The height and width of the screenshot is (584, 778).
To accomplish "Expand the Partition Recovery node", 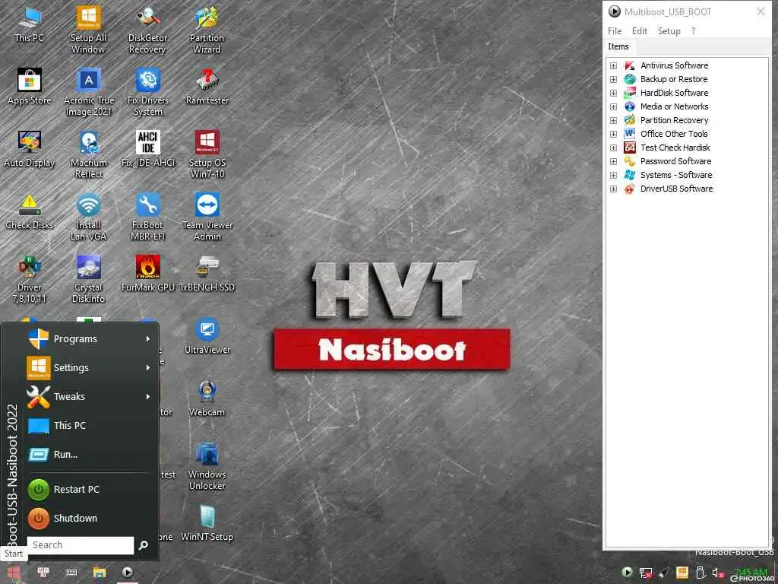I will (x=613, y=120).
